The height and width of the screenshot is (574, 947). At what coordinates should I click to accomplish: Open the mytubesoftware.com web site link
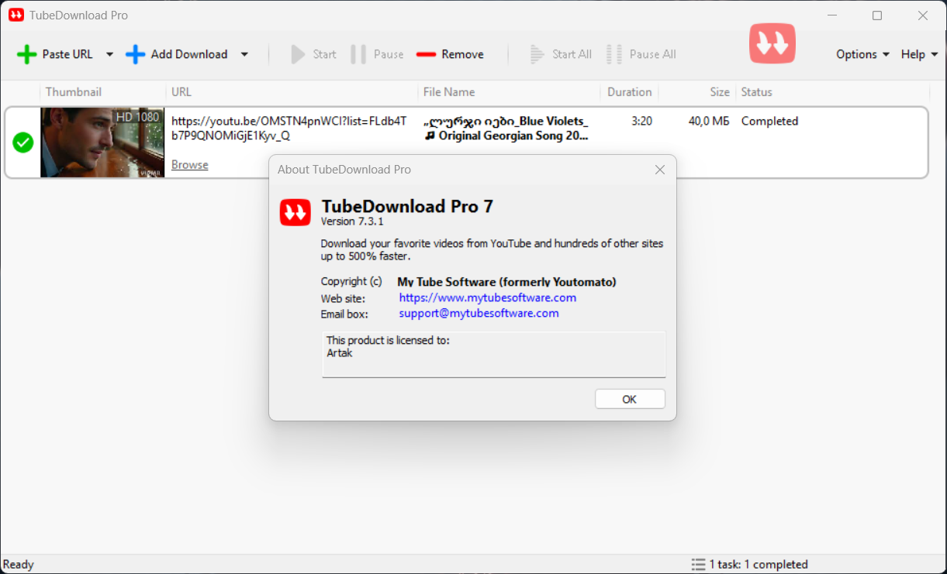[x=488, y=297]
